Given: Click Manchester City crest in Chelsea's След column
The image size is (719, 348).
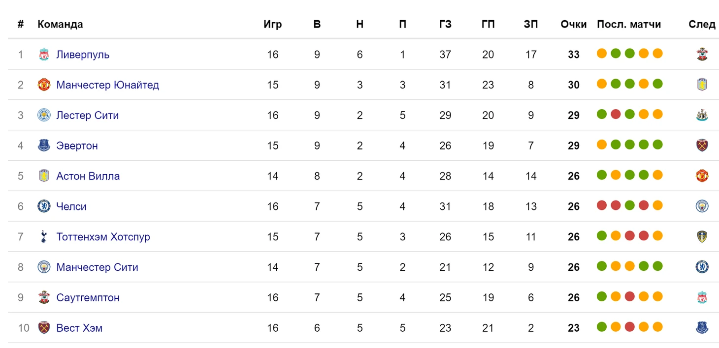Looking at the screenshot, I should 702,206.
